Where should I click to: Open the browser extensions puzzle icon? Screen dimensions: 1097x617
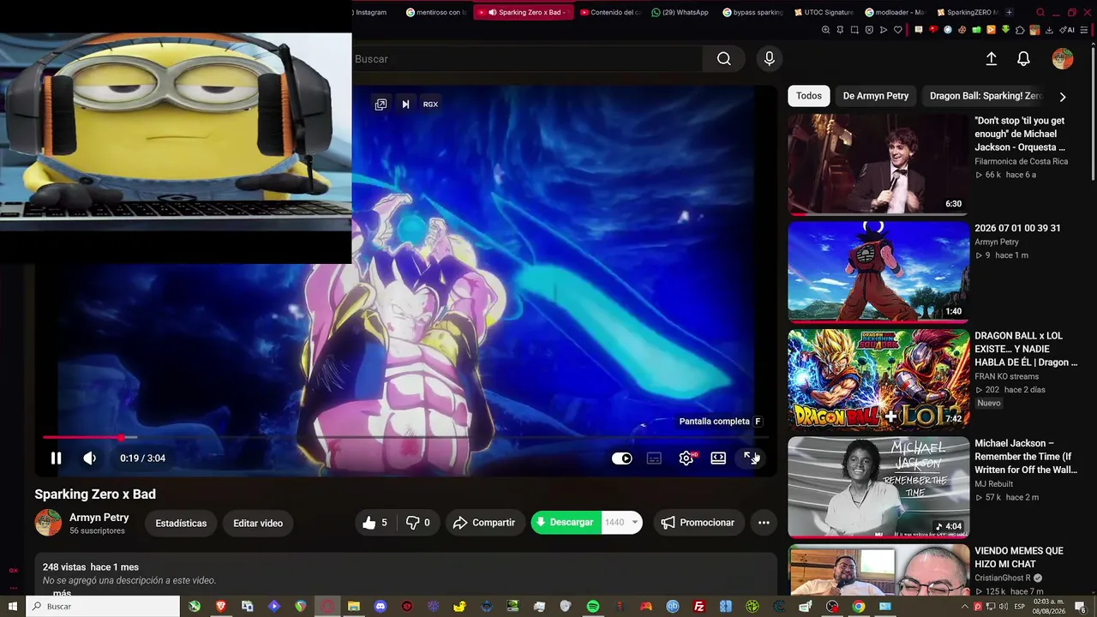click(1020, 30)
